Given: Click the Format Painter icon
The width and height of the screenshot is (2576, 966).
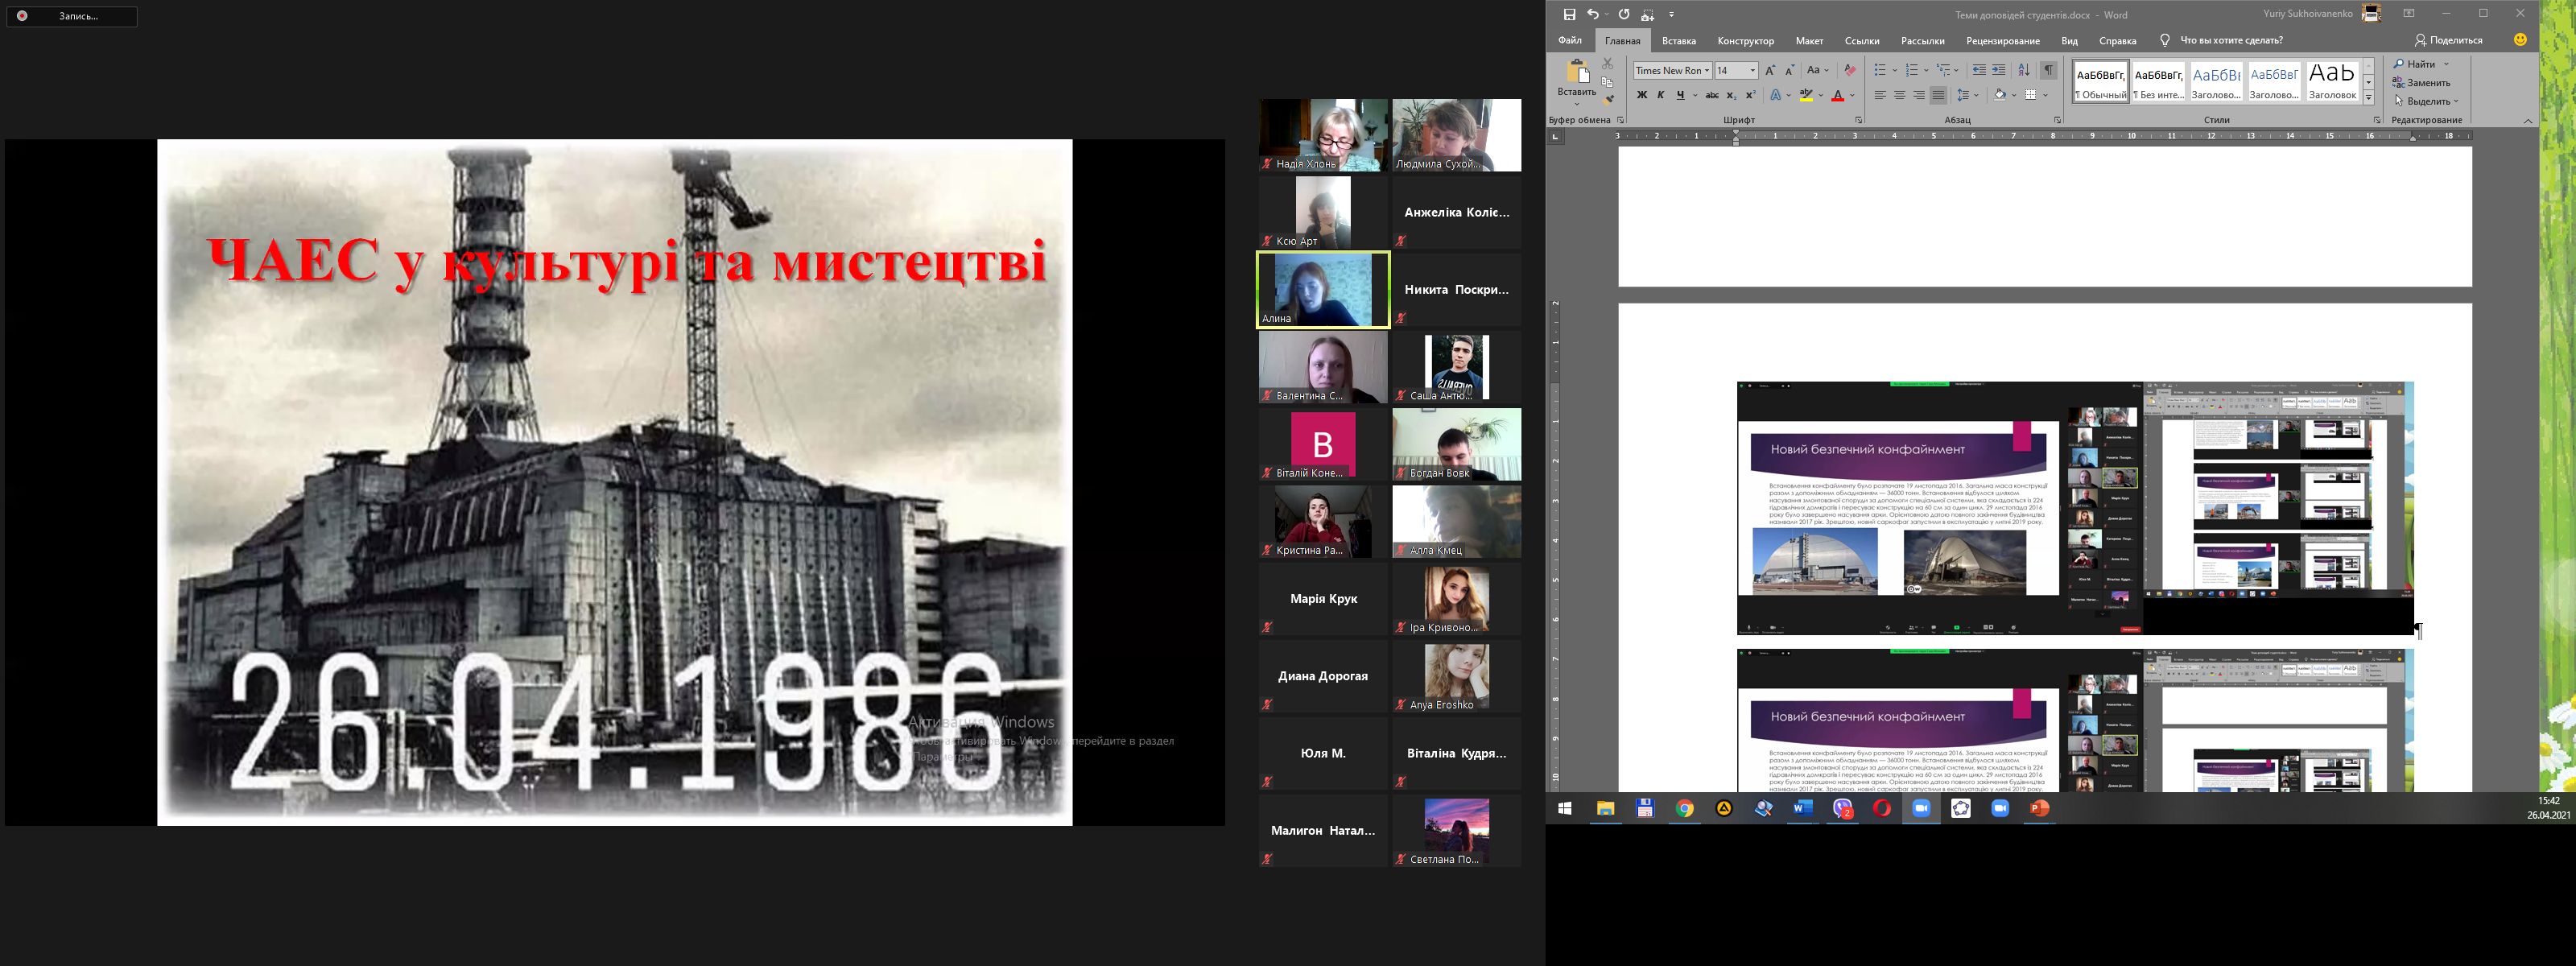Looking at the screenshot, I should (x=1608, y=98).
